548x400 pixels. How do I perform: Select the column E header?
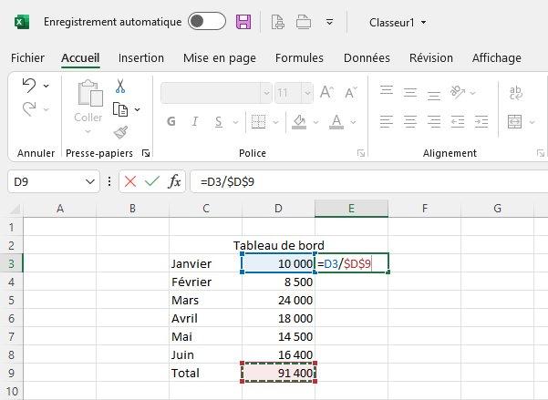(351, 209)
